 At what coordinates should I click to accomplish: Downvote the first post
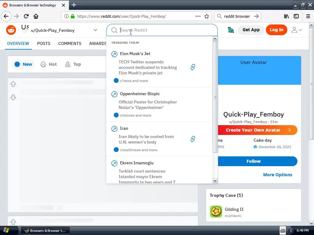click(13, 97)
